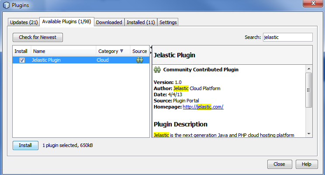
Task: Click the community source icon in Jelastic row
Action: pos(140,60)
